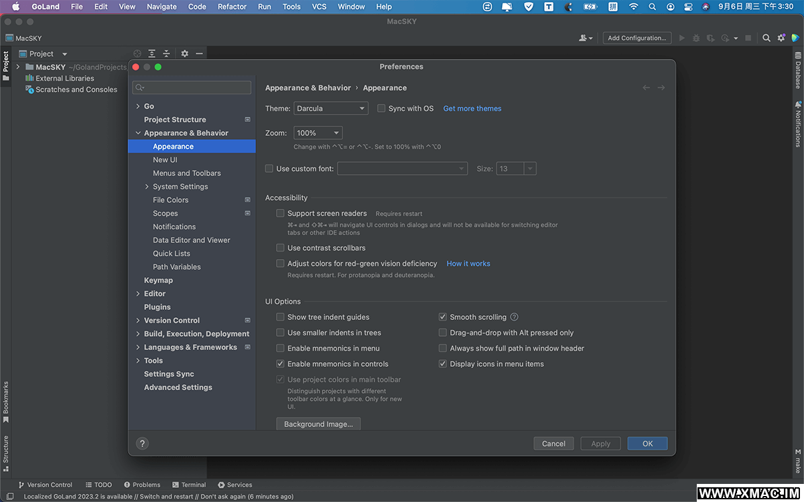The width and height of the screenshot is (804, 502).
Task: Open Project panel gear options
Action: point(185,54)
